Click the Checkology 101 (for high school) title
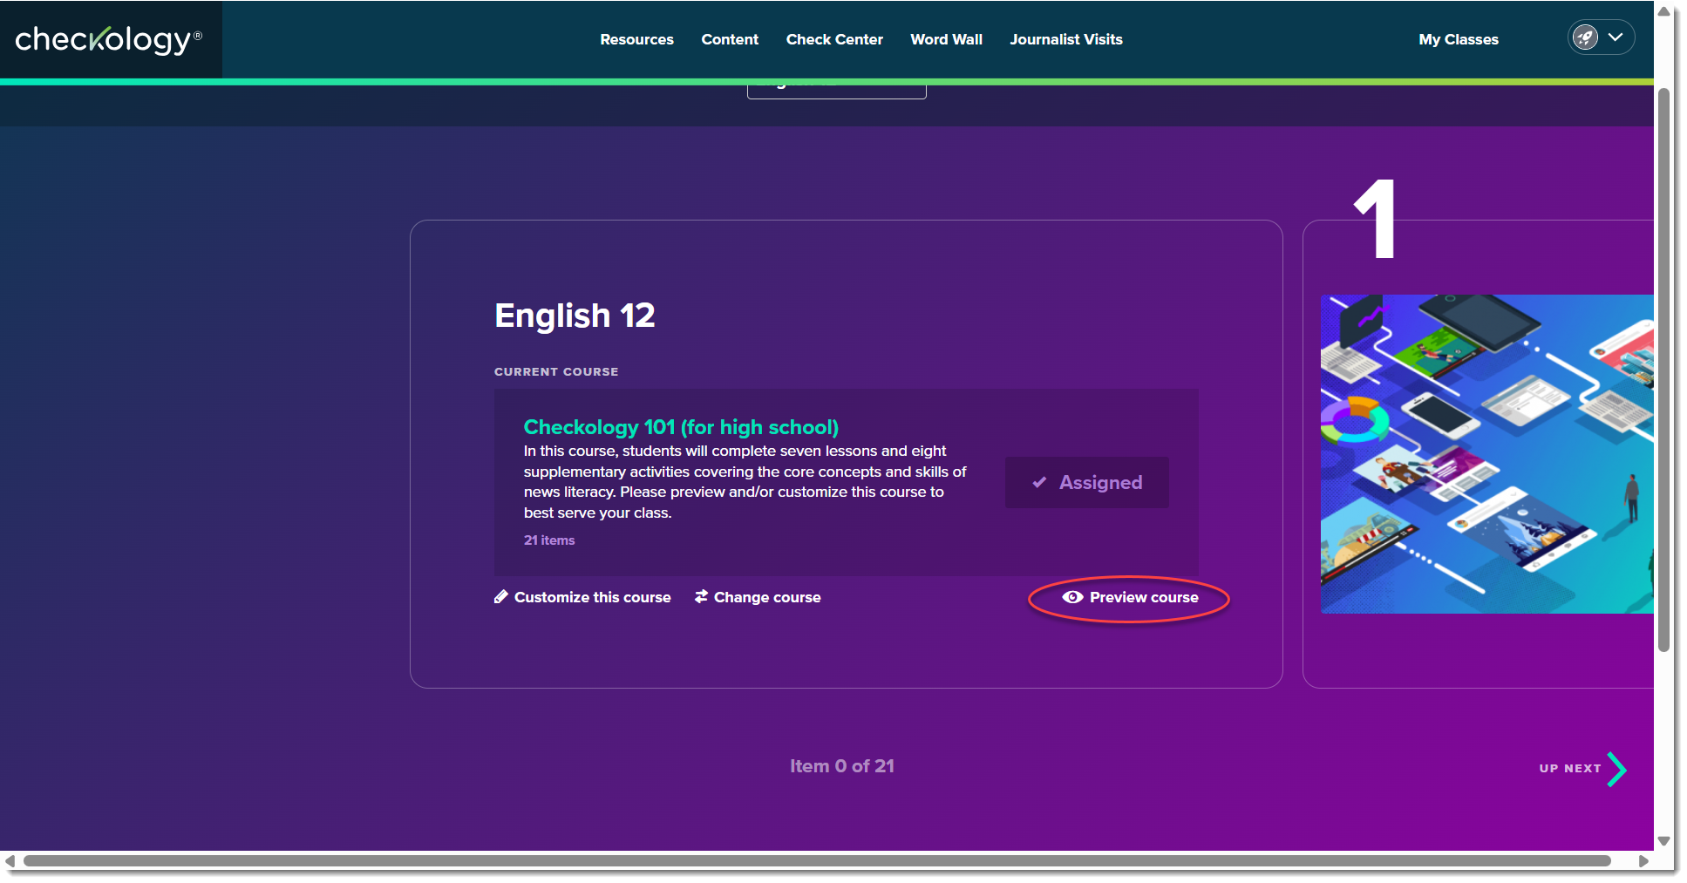The image size is (1687, 883). (x=681, y=427)
